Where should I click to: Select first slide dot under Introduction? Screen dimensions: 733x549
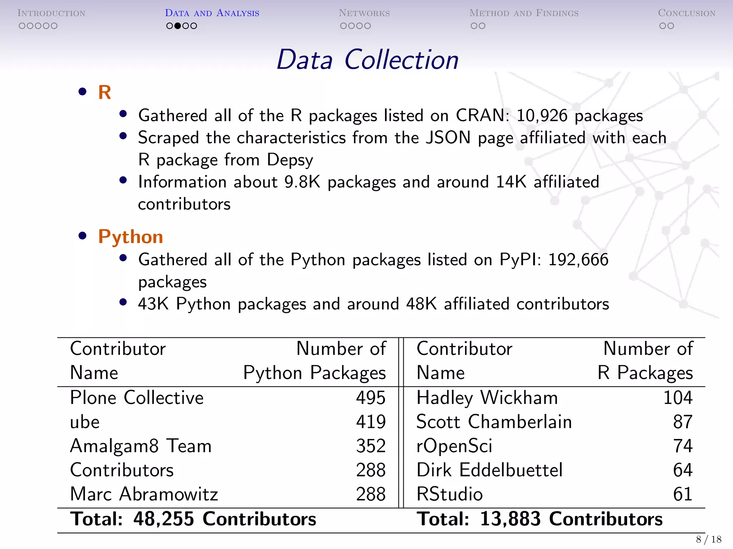[22, 26]
